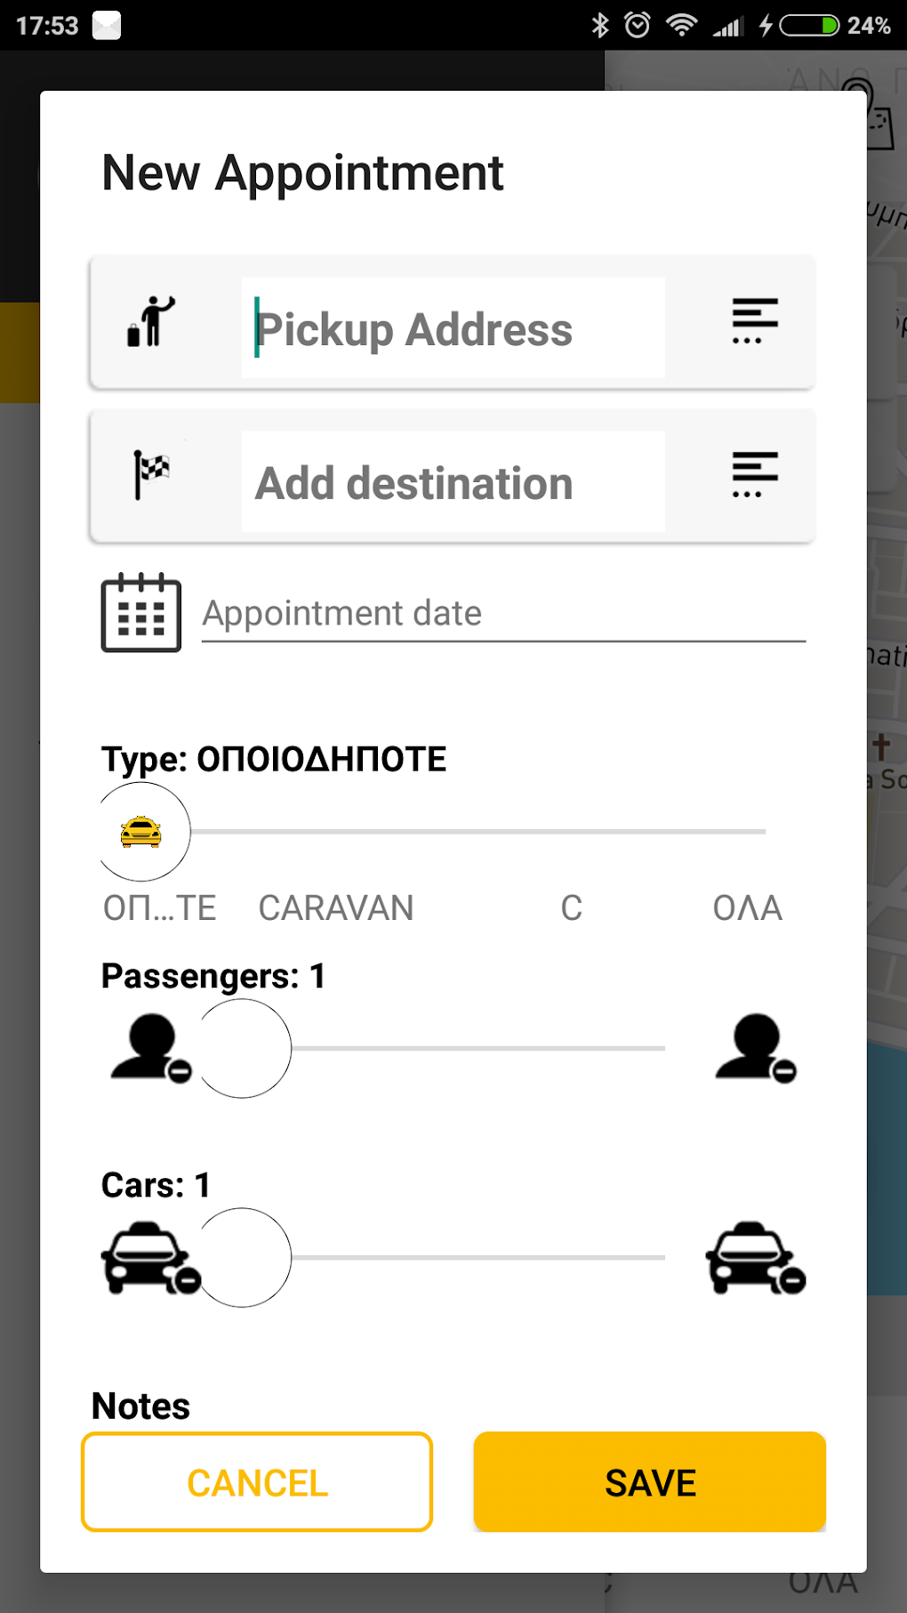
Task: Select the C vehicle type label
Action: click(571, 908)
